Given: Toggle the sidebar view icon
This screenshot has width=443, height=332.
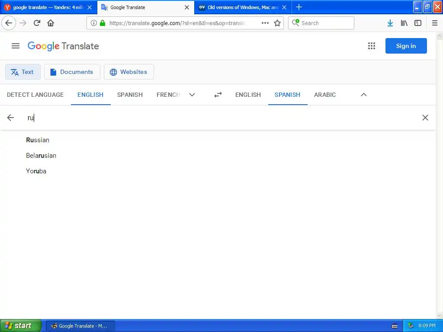Looking at the screenshot, I should pos(418,23).
